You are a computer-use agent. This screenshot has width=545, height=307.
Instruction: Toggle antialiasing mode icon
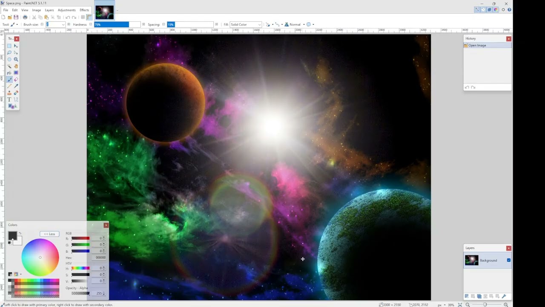tap(268, 24)
